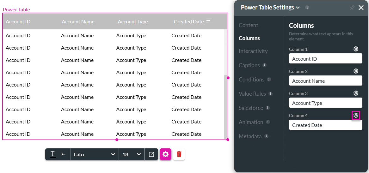Click the Column 2 gear icon
Viewport: 369px width, 173px height.
(356, 71)
